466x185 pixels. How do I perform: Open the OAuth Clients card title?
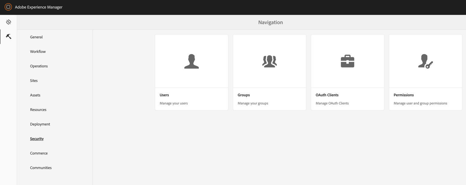(x=327, y=95)
